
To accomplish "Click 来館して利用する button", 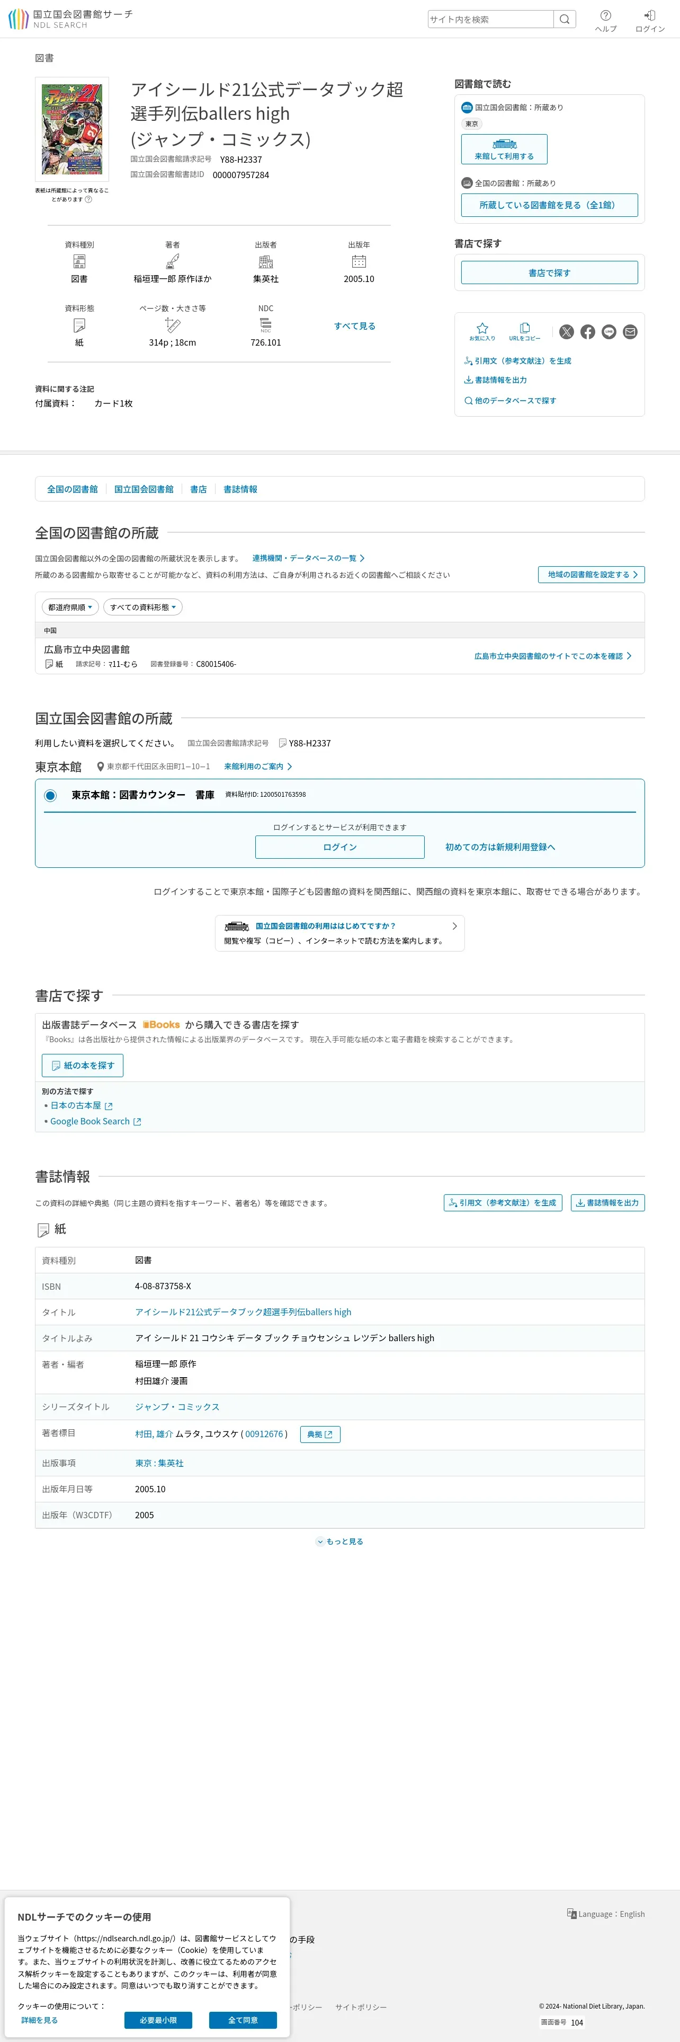I will tap(504, 149).
